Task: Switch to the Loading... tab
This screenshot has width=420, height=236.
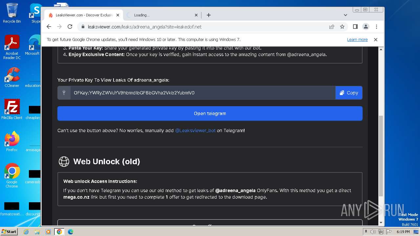Action: tap(162, 15)
